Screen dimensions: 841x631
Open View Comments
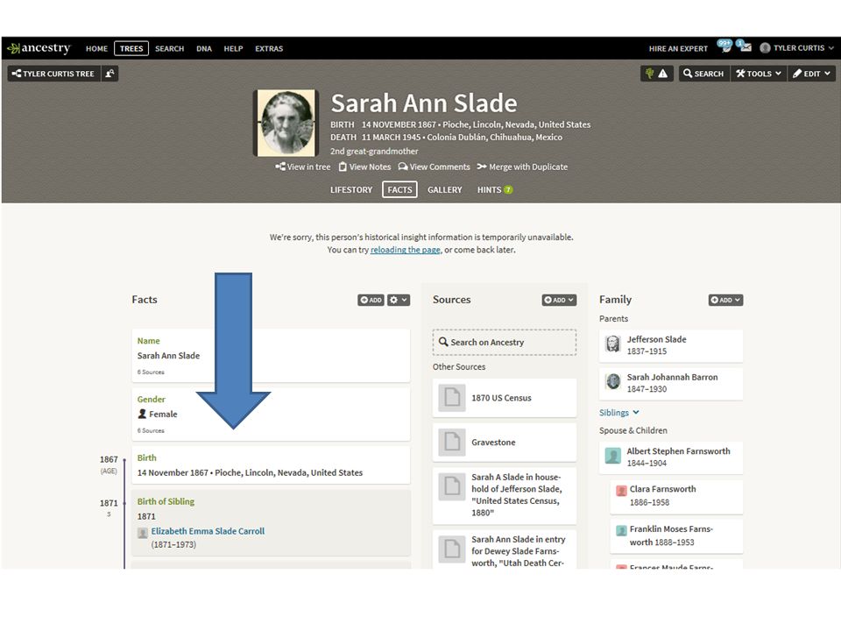coord(434,167)
